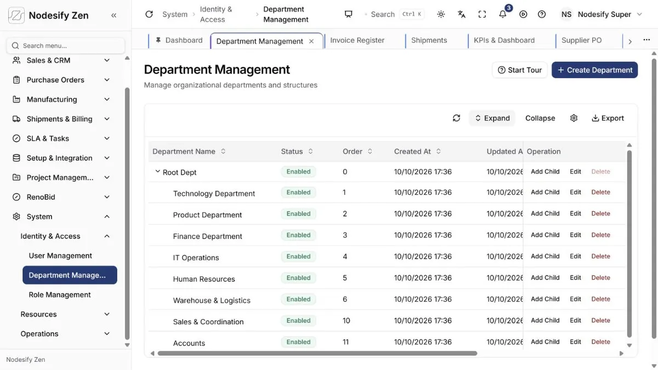Click the Purchase Orders clipboard icon
Screen dimensions: 658x370
click(16, 80)
